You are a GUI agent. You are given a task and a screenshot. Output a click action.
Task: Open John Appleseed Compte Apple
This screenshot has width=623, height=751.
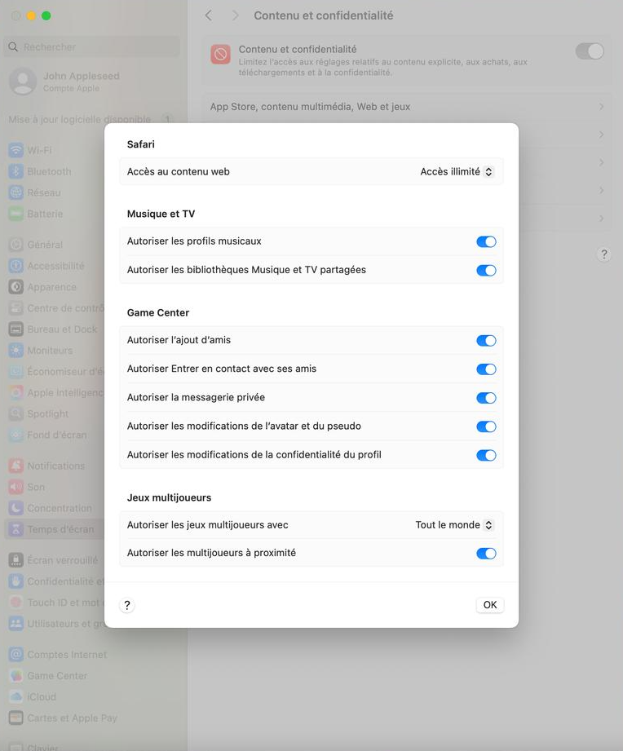click(x=64, y=82)
